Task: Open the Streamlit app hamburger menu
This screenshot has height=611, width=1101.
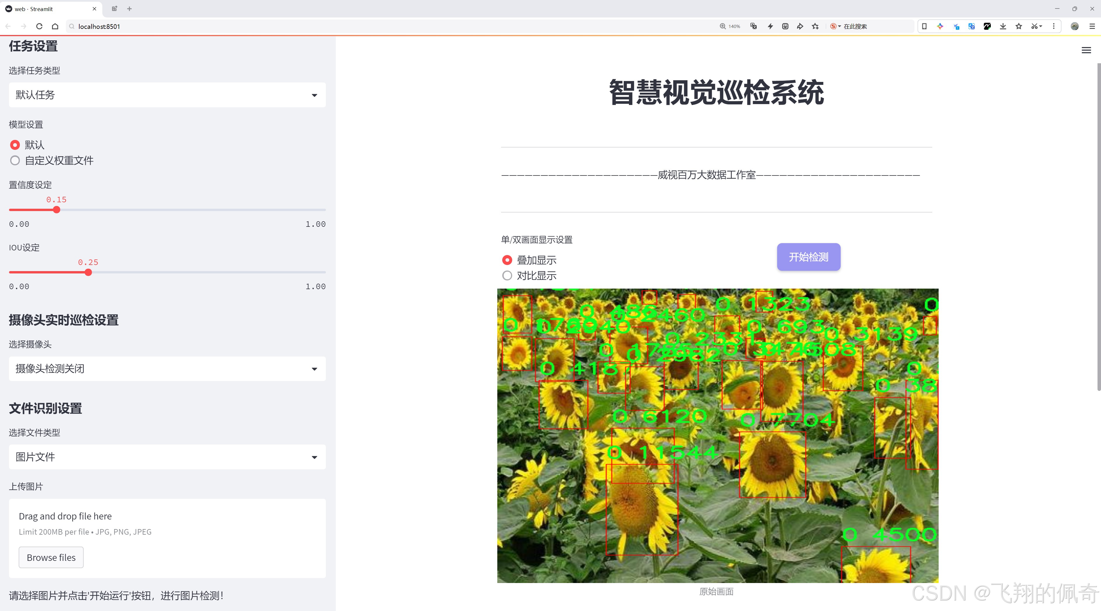Action: 1086,50
